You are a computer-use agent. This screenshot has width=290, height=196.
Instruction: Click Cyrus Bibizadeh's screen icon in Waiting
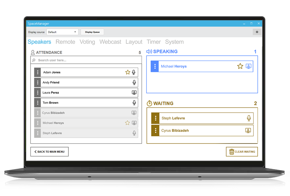coord(248,130)
